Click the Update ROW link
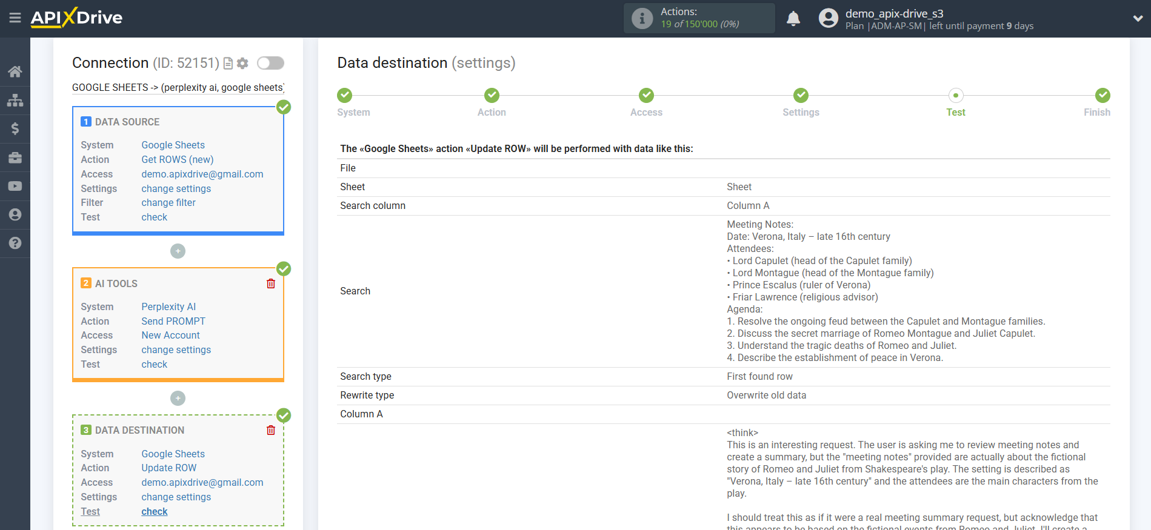 coord(169,468)
